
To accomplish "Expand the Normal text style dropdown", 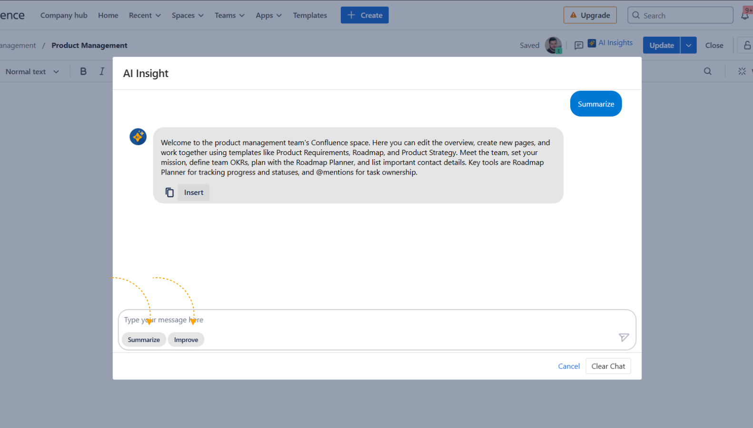I will pos(32,72).
